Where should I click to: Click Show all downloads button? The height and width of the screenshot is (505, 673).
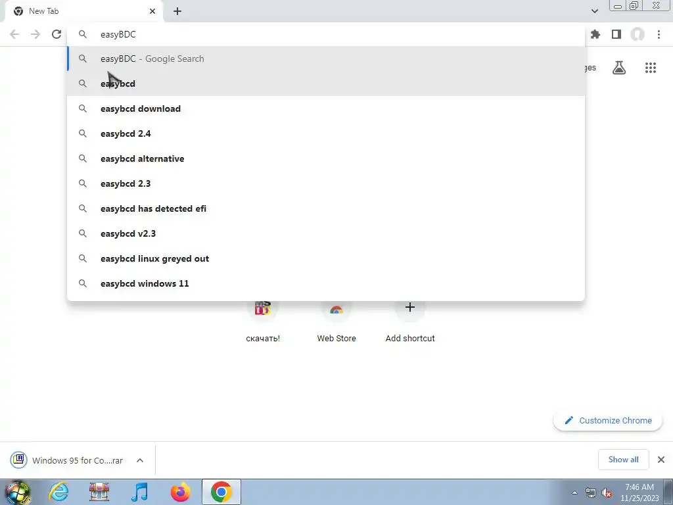623,460
